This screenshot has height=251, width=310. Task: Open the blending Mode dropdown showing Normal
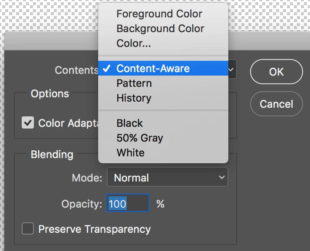point(167,178)
